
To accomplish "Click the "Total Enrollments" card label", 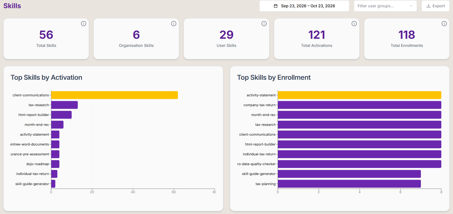I will point(407,45).
